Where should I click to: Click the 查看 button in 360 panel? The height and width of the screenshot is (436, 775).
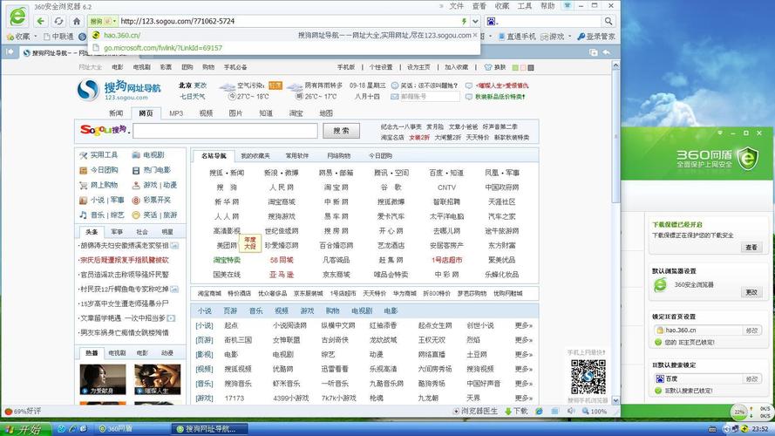(x=751, y=248)
